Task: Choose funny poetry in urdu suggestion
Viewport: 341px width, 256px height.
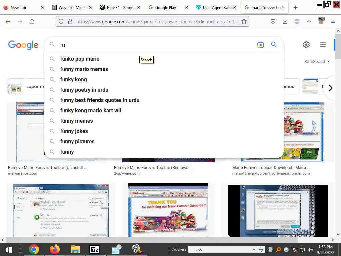Action: click(164, 90)
